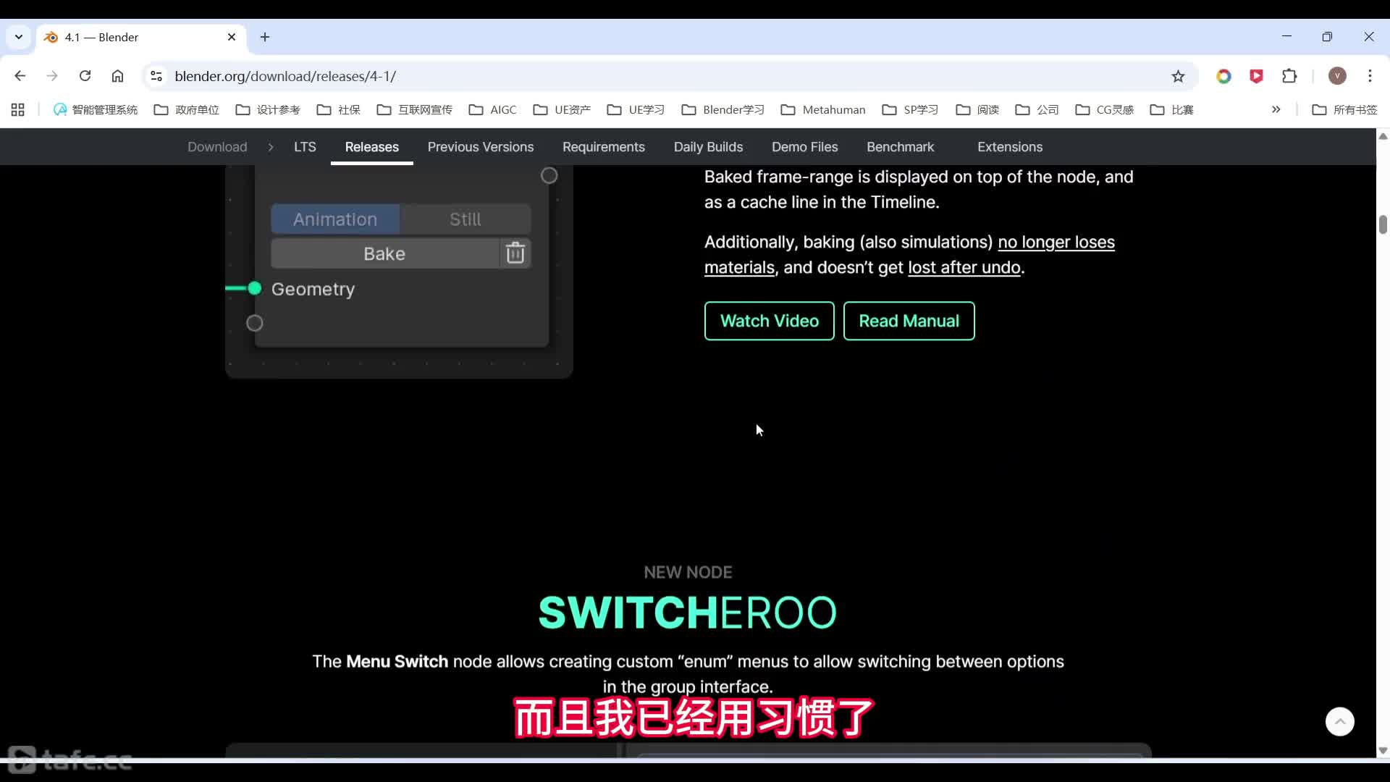This screenshot has height=782, width=1390.
Task: Open the Blender学习 bookmark folder
Action: point(723,109)
